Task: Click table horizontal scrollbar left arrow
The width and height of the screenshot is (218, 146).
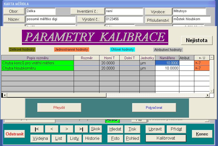Action: [5, 95]
